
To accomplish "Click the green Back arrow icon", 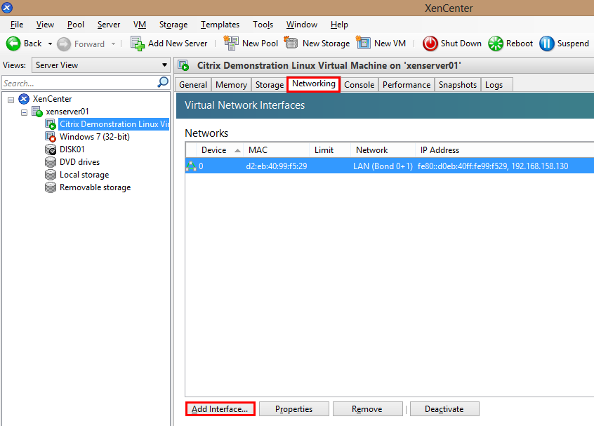I will click(13, 44).
